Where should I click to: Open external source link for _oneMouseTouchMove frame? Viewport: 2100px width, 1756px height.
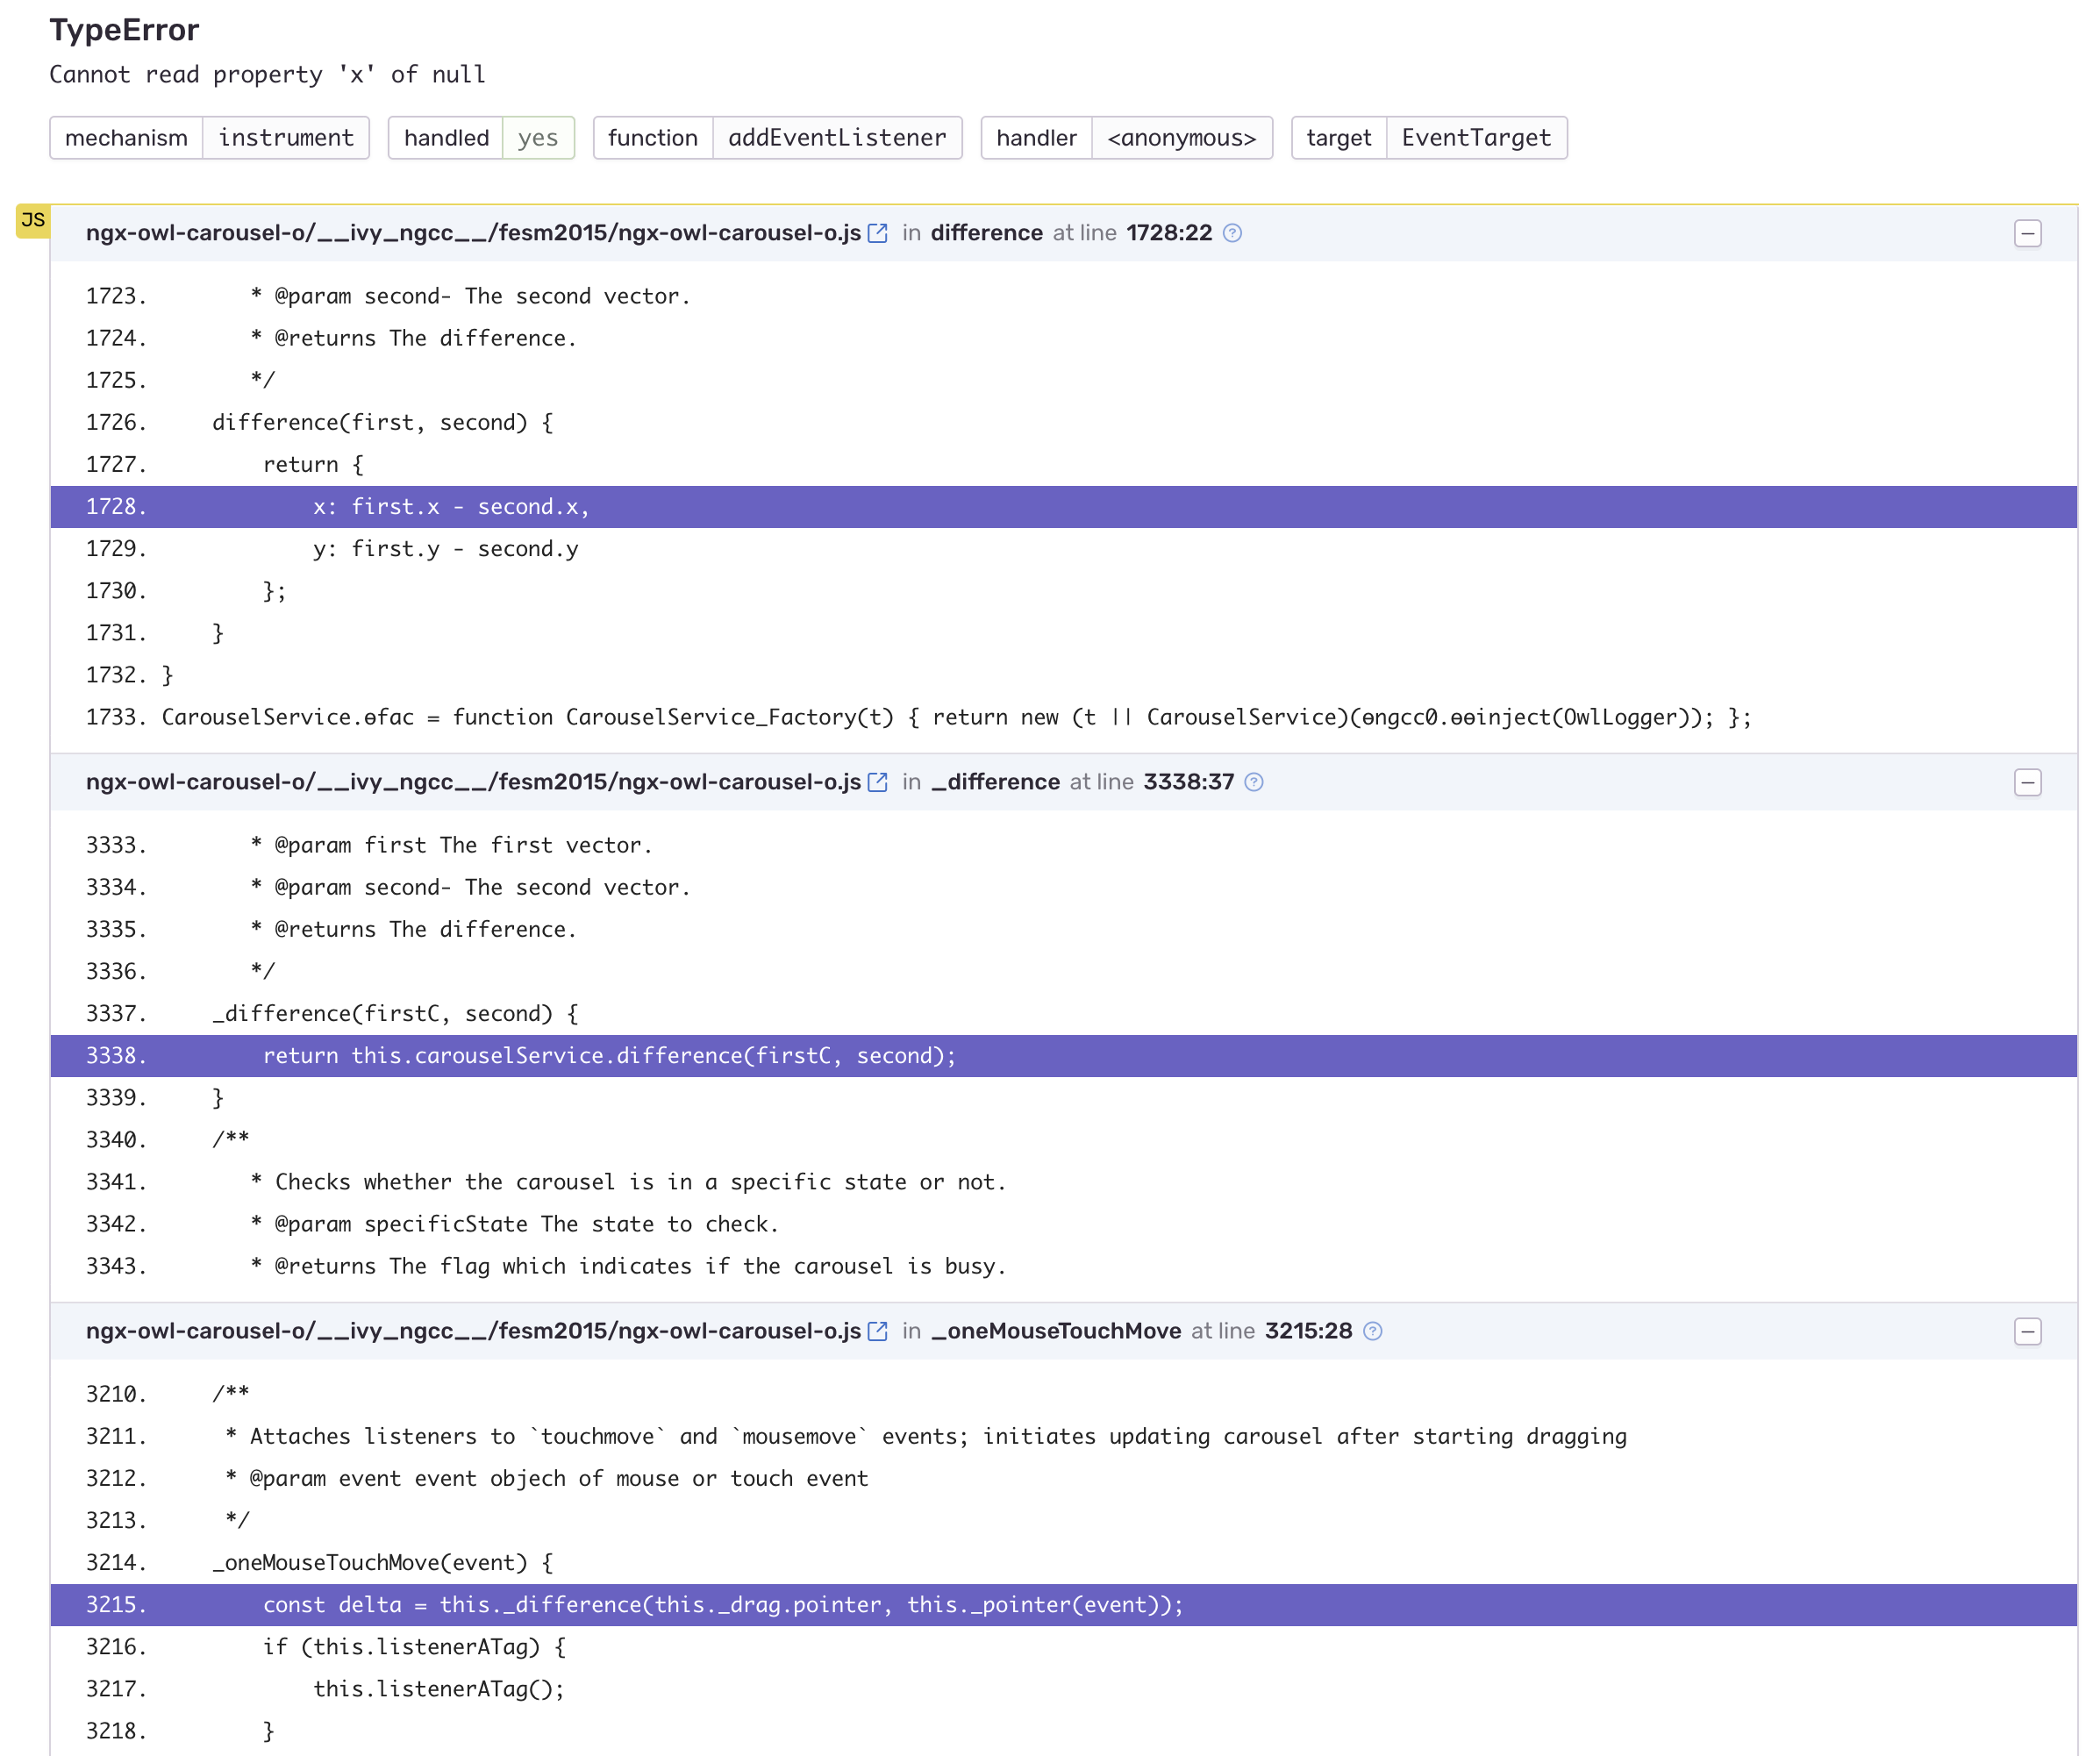pyautogui.click(x=877, y=1331)
